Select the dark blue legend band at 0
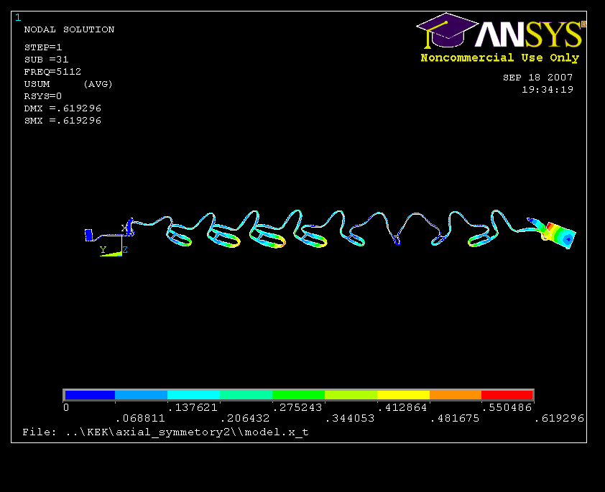605x492 pixels. [90, 395]
